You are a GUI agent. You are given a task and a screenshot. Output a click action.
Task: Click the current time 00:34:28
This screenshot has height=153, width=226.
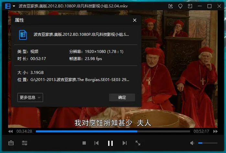pyautogui.click(x=24, y=131)
